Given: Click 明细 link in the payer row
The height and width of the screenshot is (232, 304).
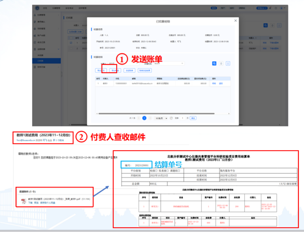Looking at the screenshot, I should 214,84.
